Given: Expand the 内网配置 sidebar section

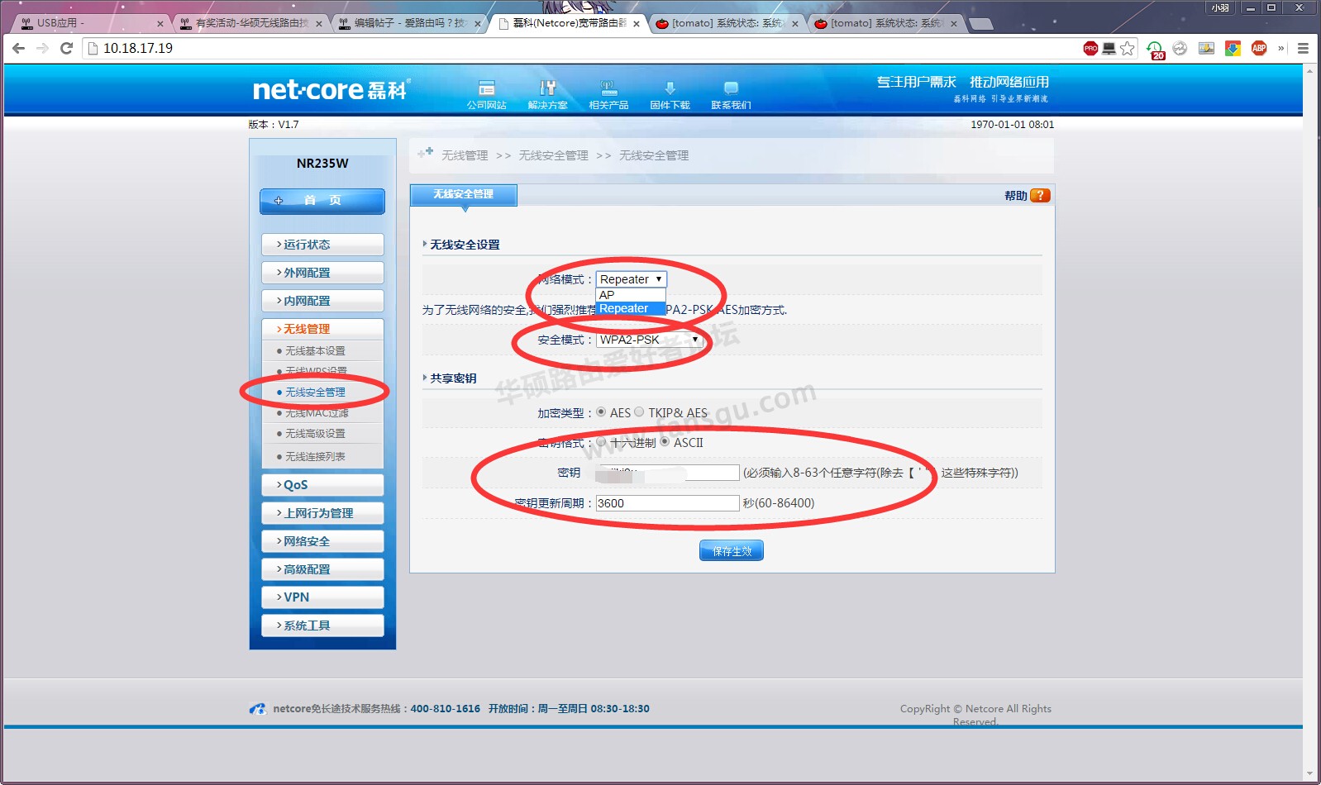Looking at the screenshot, I should 322,301.
